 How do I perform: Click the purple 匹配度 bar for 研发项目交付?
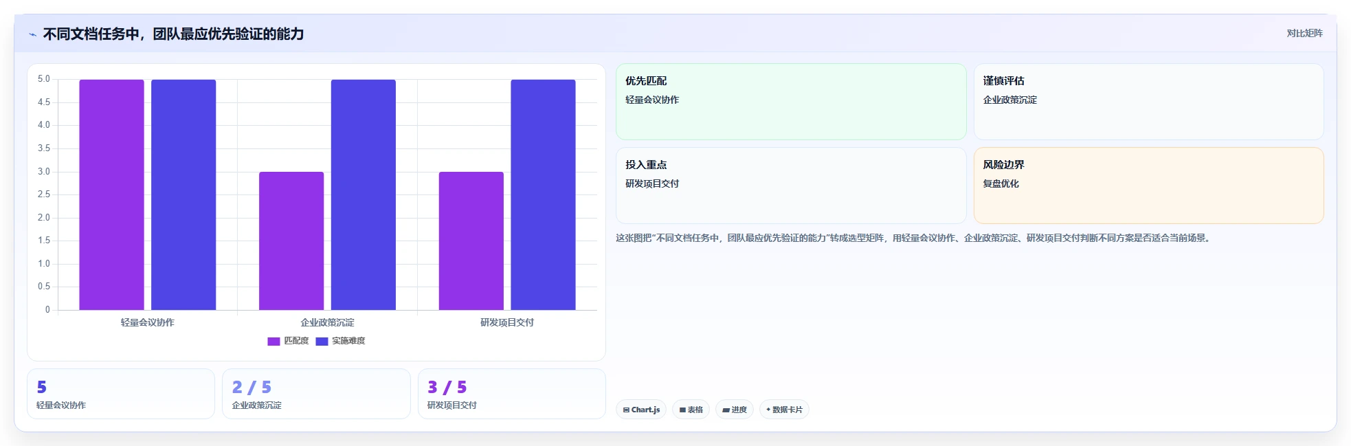pos(471,241)
